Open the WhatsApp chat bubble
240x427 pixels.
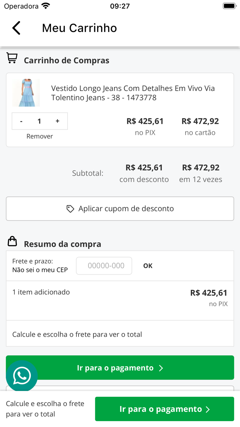click(22, 376)
